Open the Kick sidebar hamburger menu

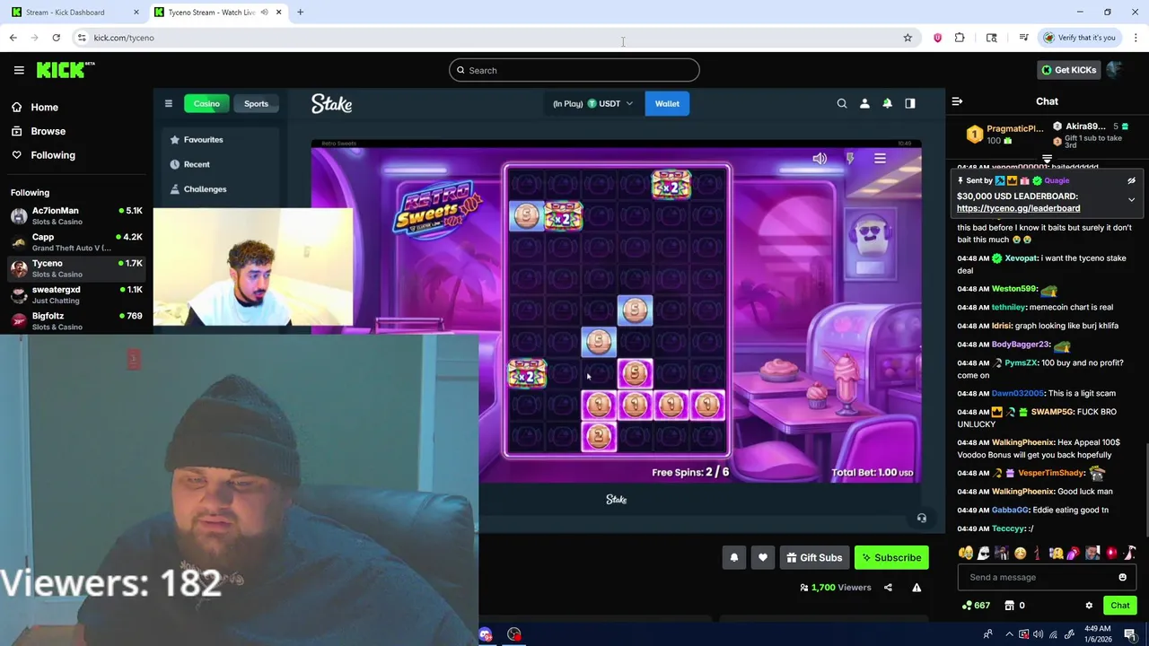click(19, 70)
